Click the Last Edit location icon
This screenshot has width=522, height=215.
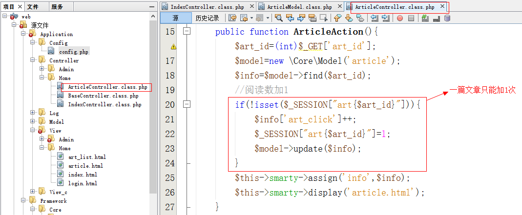232,18
